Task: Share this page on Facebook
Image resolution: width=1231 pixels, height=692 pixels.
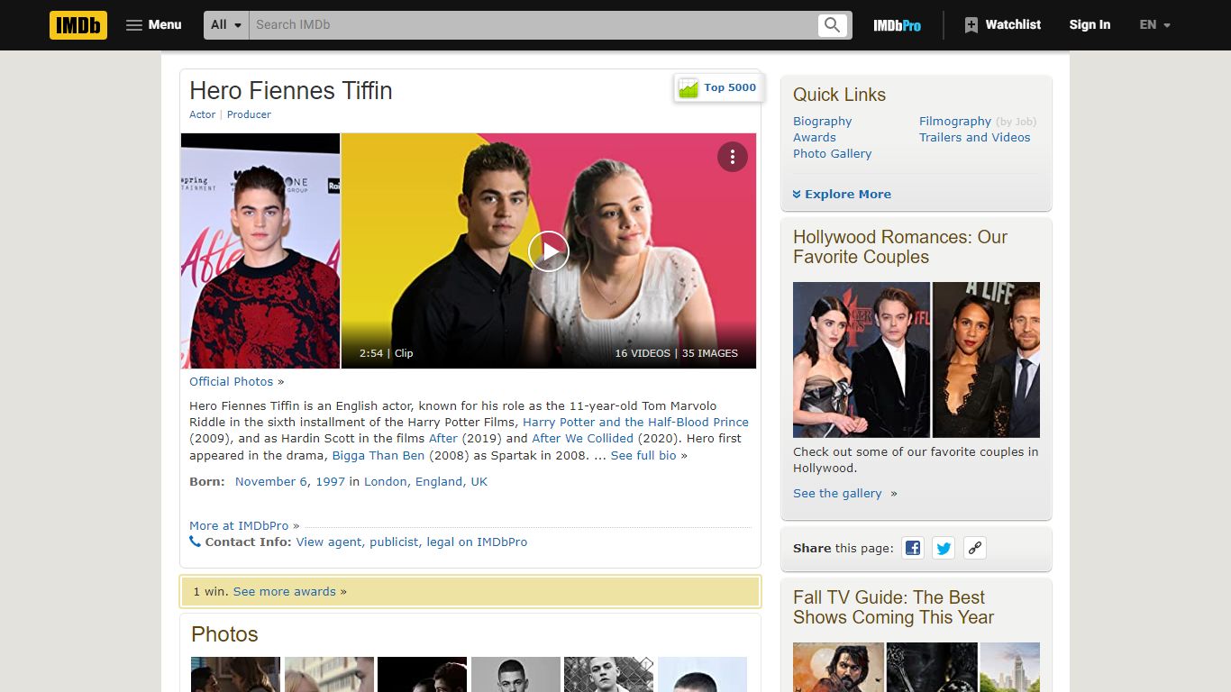Action: (913, 548)
